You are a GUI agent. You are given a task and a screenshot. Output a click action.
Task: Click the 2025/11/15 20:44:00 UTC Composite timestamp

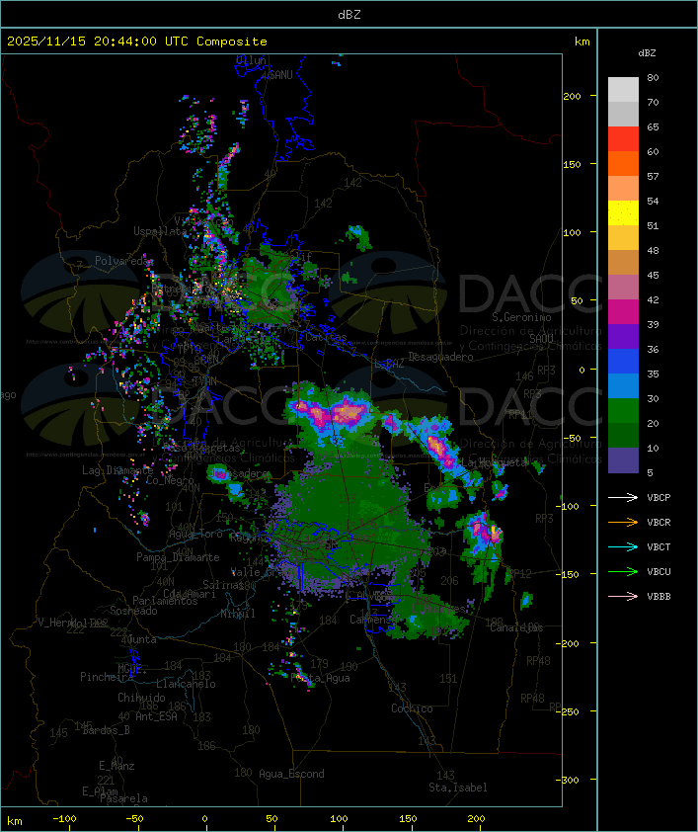pos(137,41)
